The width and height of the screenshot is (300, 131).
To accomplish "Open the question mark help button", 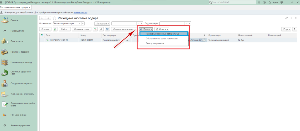I will 295,29.
